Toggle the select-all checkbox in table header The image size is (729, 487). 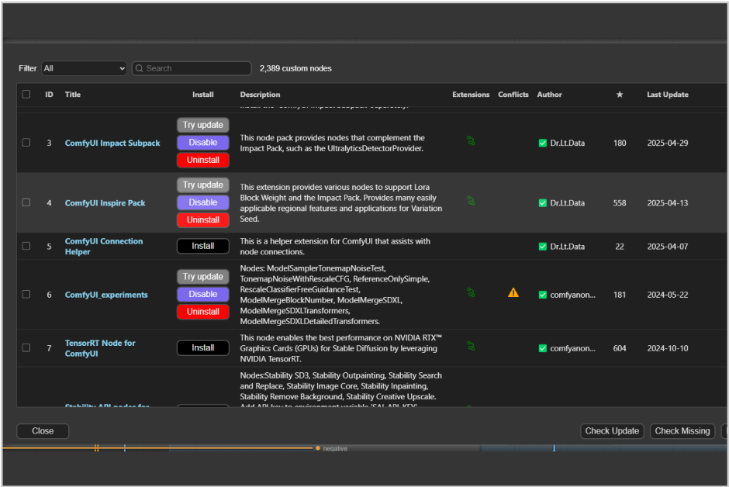tap(26, 95)
